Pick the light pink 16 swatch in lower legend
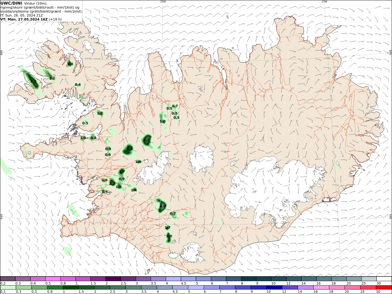 pyautogui.click(x=321, y=288)
